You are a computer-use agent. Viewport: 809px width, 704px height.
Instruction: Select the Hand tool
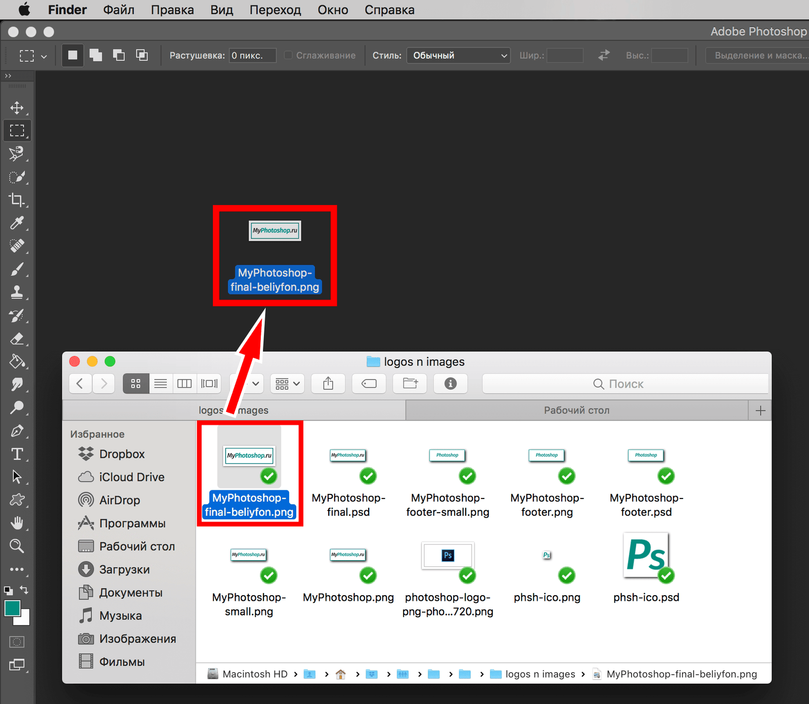pos(17,523)
